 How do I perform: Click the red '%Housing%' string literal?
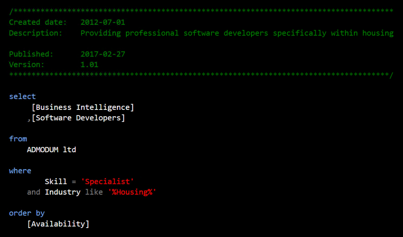132,192
